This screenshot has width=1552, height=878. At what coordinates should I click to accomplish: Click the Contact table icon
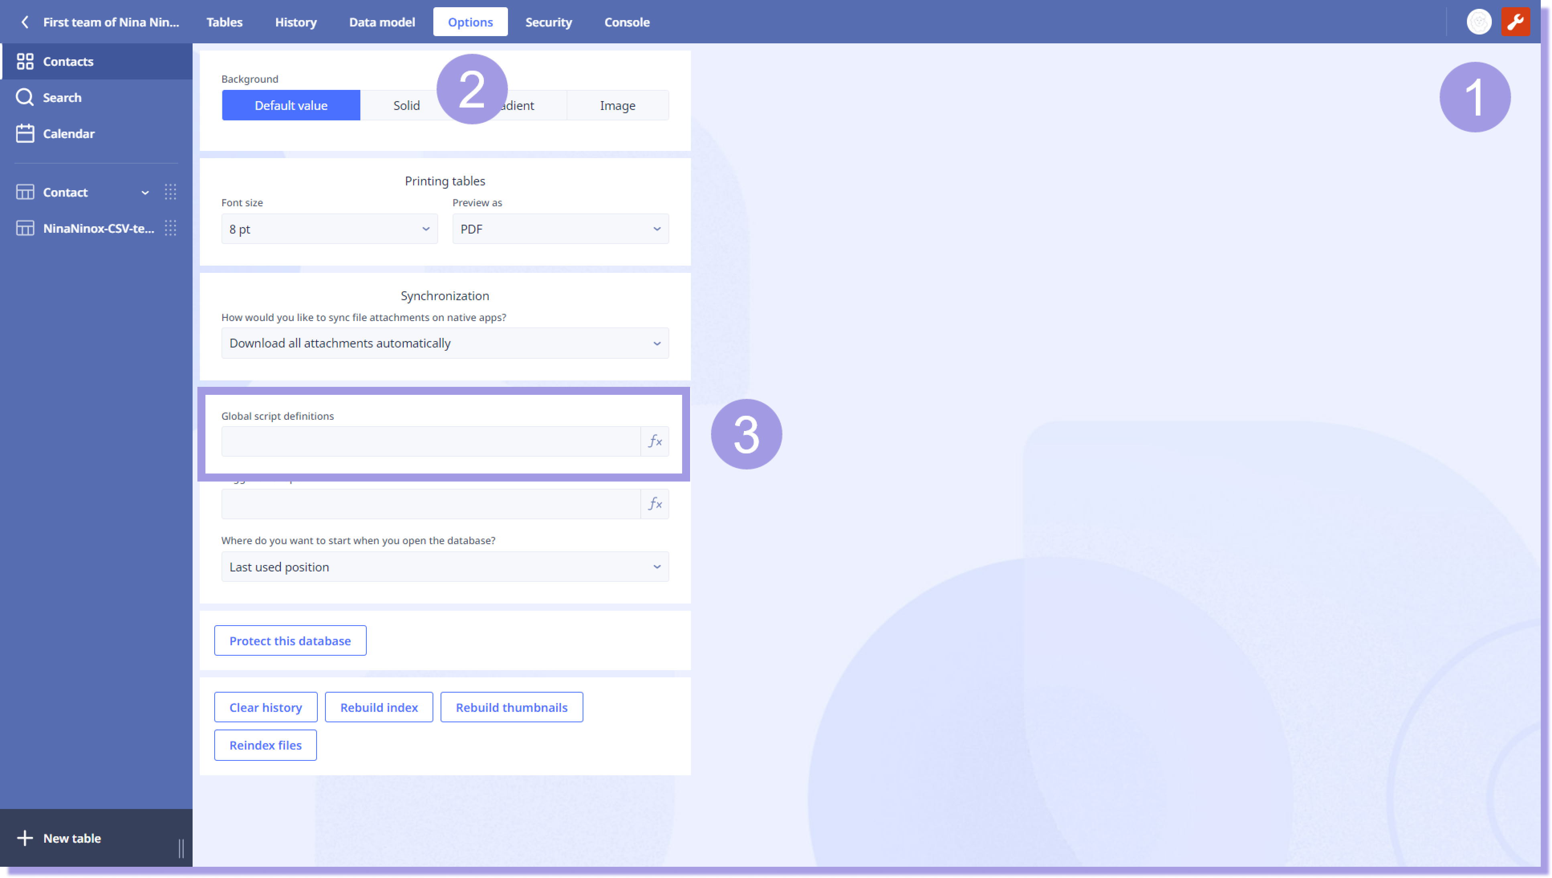25,192
